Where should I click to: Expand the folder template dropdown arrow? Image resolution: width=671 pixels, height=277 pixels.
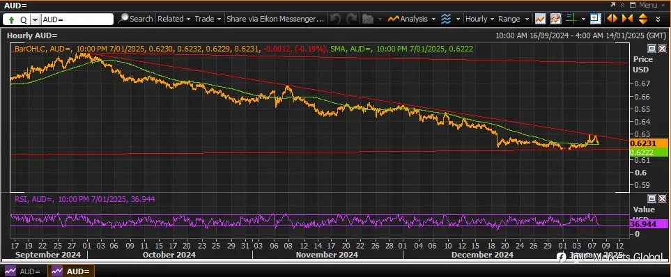(x=379, y=19)
